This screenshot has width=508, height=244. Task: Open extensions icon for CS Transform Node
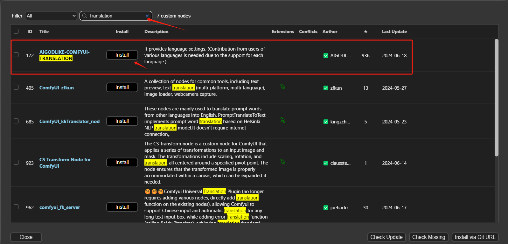pyautogui.click(x=283, y=162)
